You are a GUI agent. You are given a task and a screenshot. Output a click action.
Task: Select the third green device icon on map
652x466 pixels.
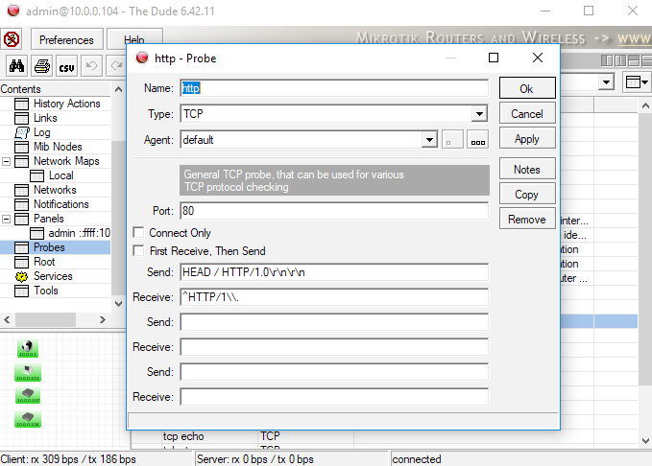click(x=28, y=394)
